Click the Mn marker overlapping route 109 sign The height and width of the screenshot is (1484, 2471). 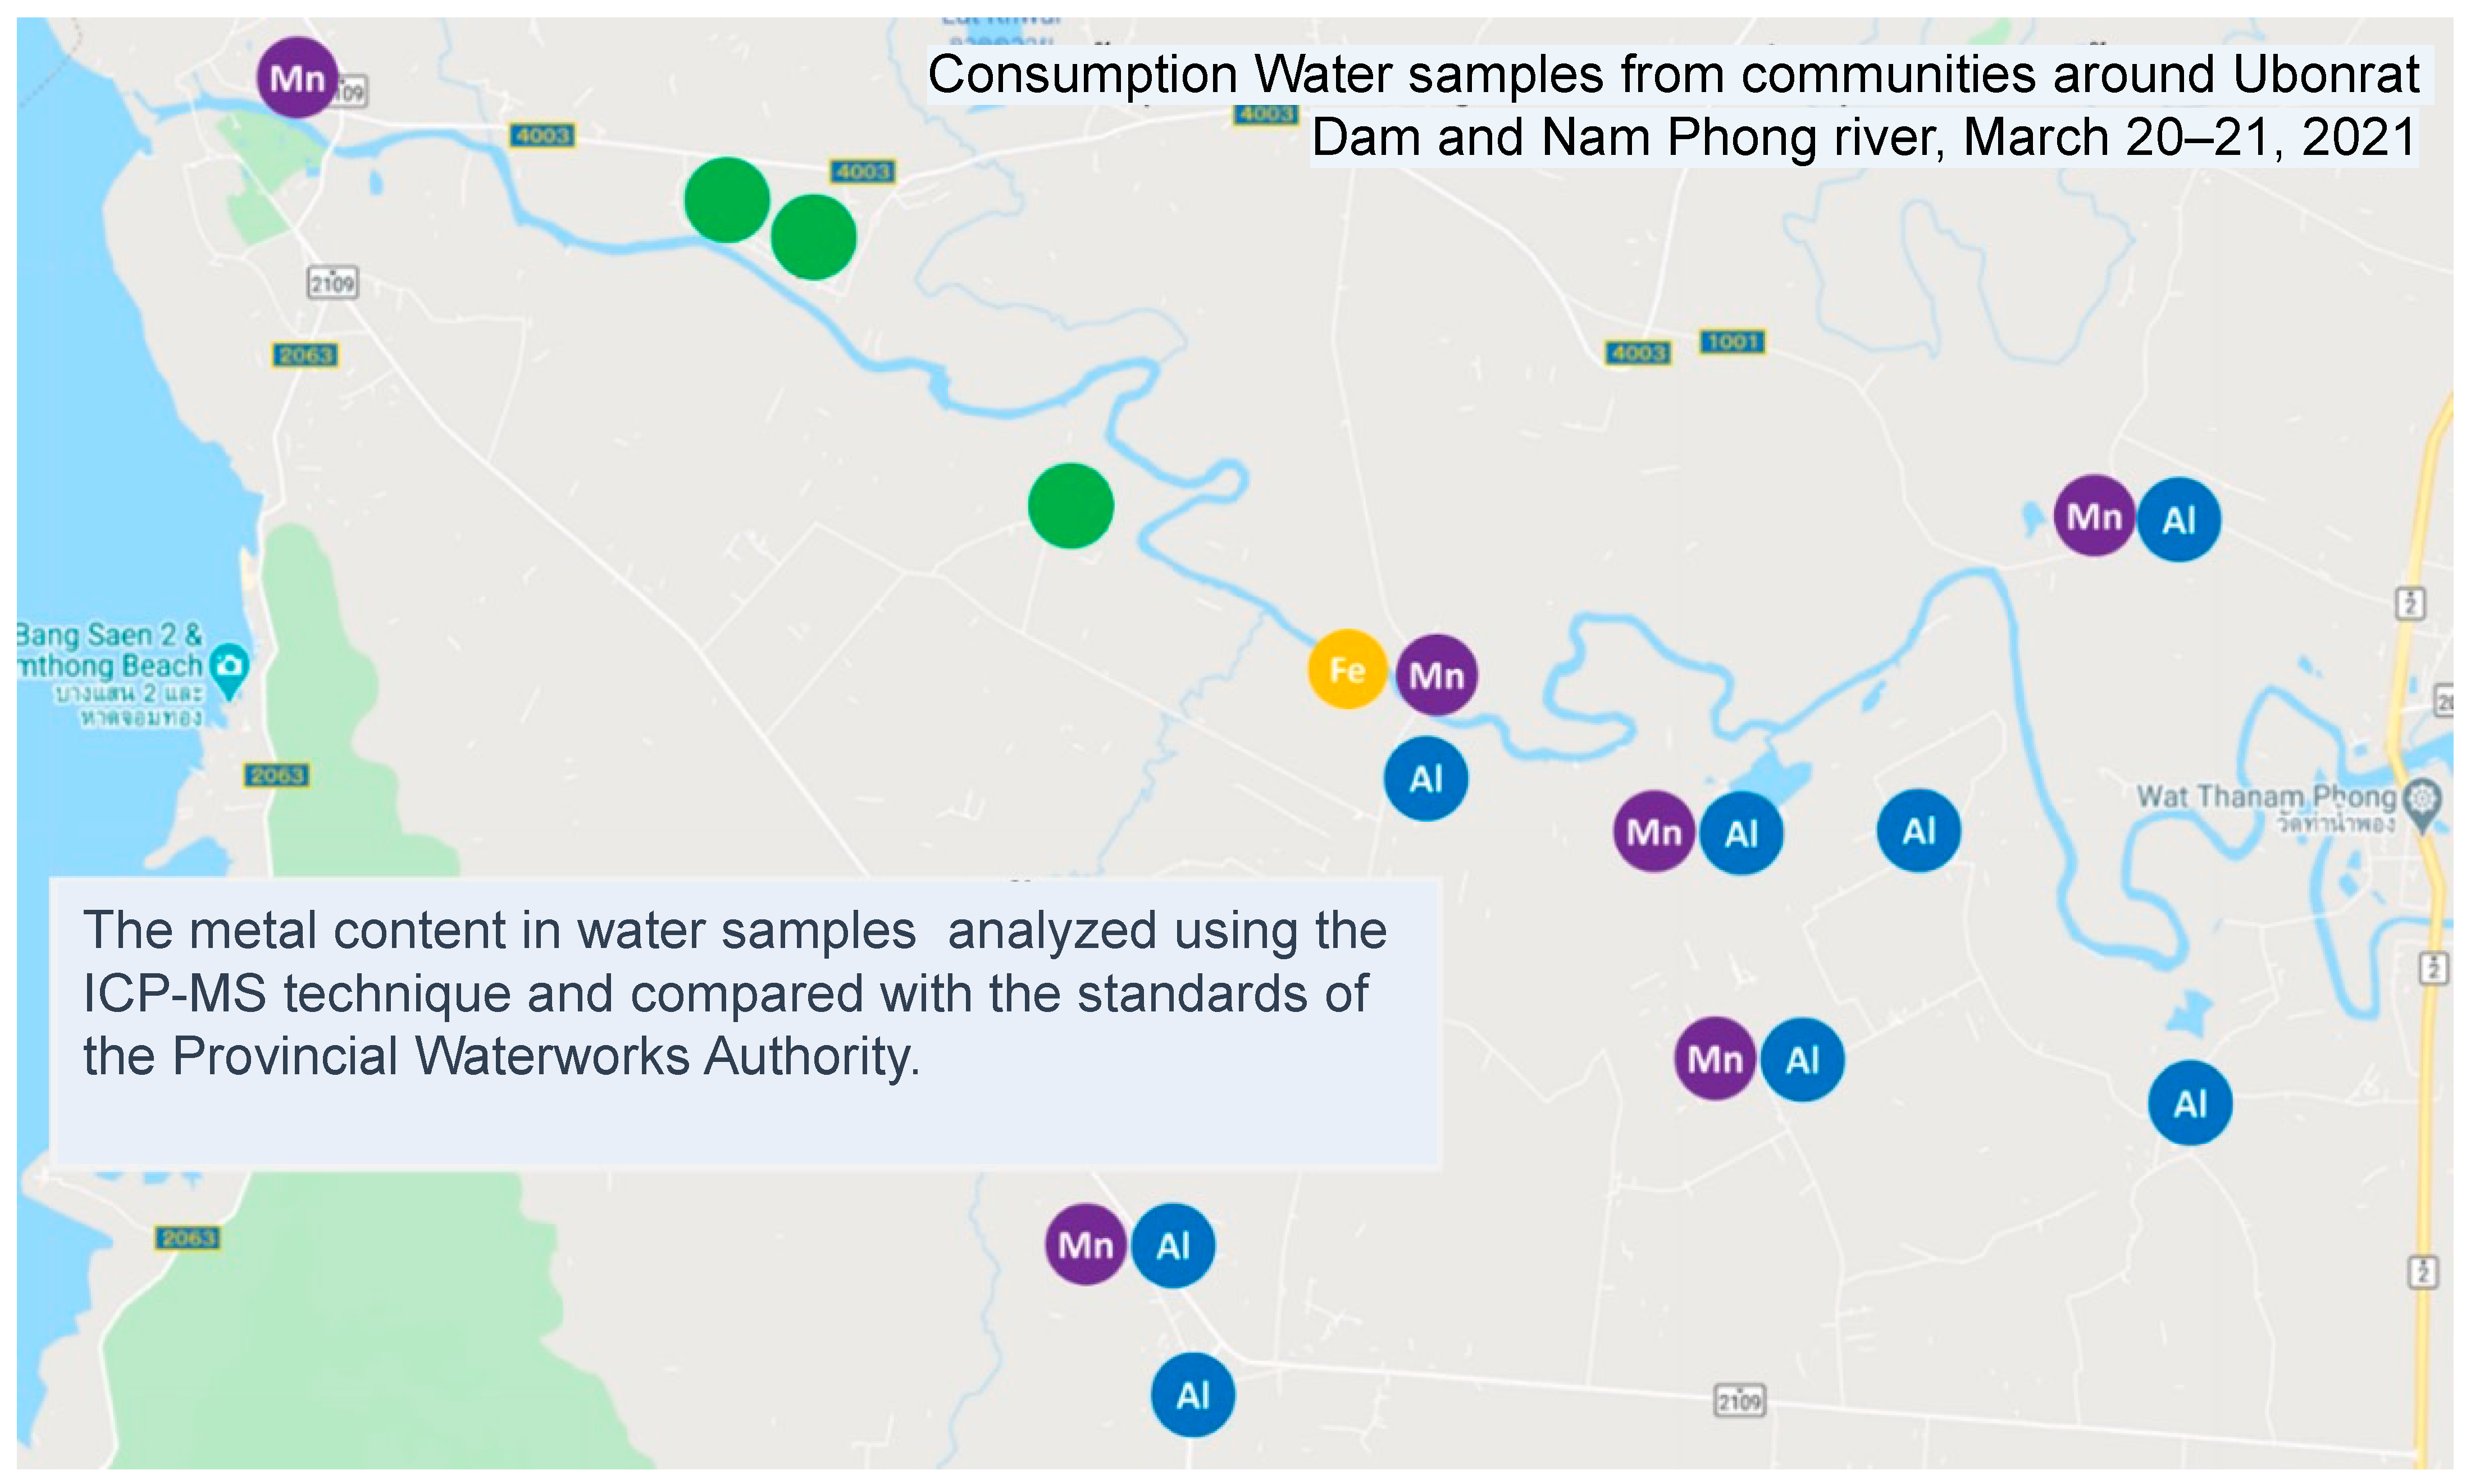click(x=296, y=78)
